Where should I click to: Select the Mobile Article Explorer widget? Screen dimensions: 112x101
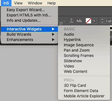pos(84,96)
